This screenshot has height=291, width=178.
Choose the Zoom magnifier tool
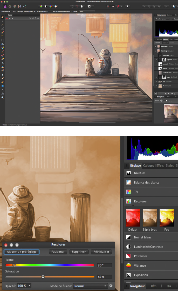[x=3, y=97]
